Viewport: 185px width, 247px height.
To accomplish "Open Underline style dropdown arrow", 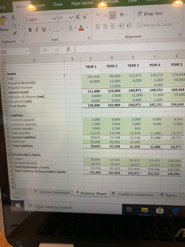I will (x=49, y=29).
